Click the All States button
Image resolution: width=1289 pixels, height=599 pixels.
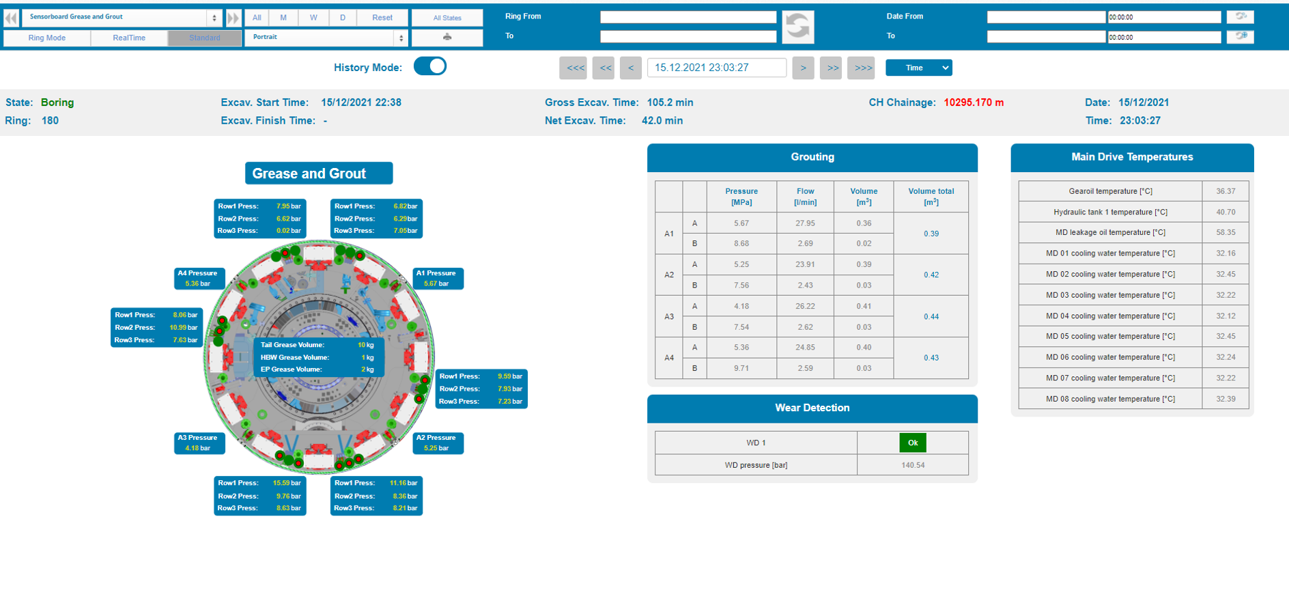point(447,18)
